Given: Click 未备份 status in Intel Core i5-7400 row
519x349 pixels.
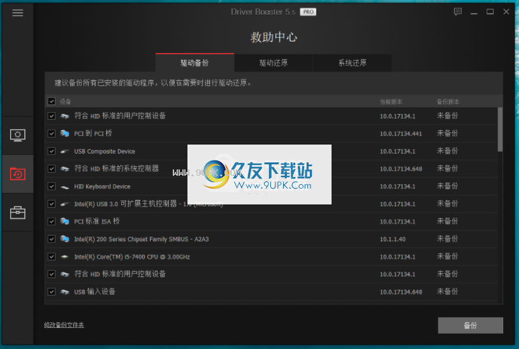Looking at the screenshot, I should tap(448, 257).
